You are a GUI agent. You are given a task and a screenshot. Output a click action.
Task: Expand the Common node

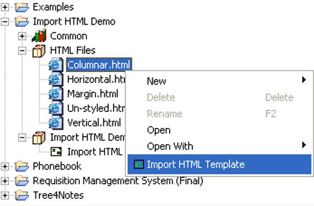[x=22, y=36]
